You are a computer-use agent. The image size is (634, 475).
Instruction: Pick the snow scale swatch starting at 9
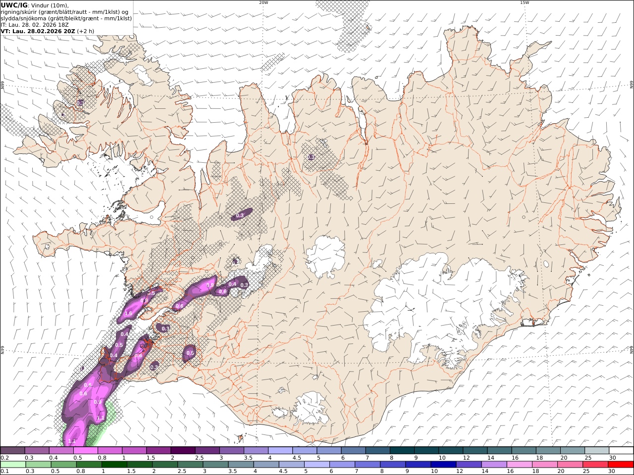(426, 450)
